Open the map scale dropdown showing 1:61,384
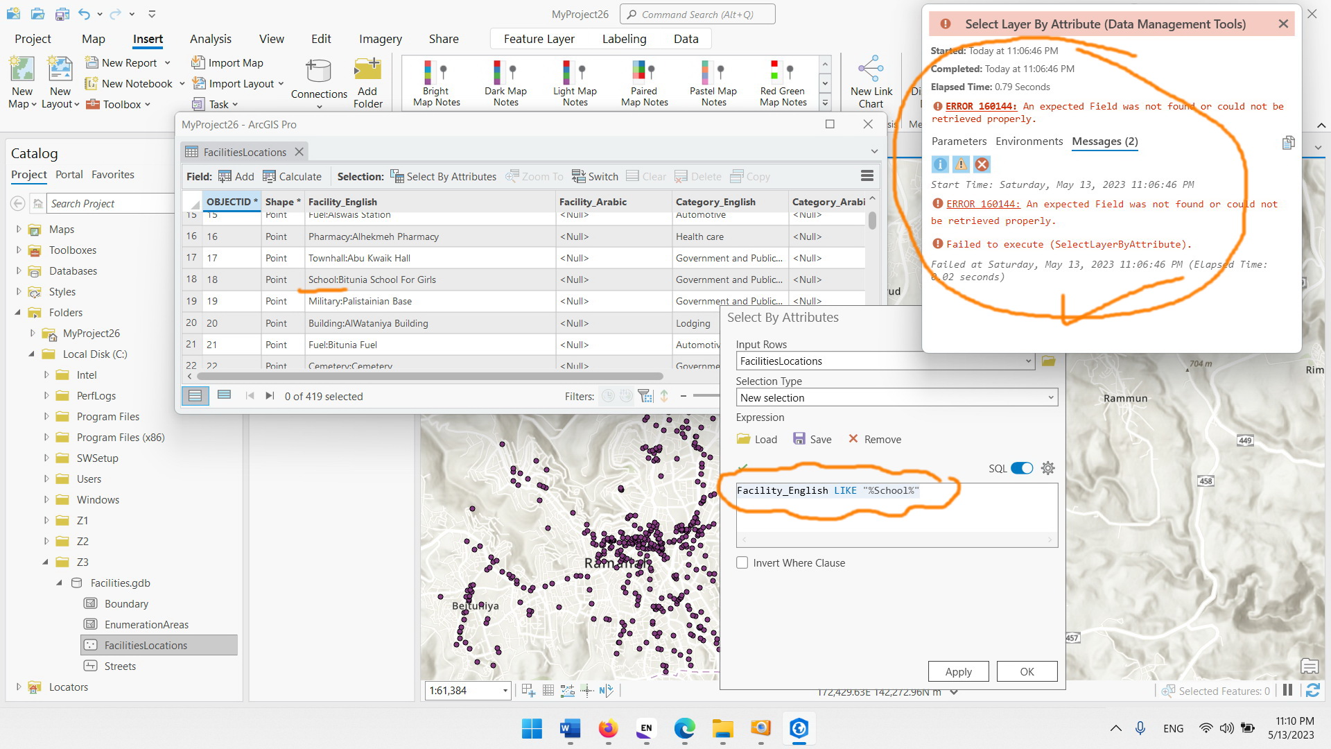This screenshot has width=1331, height=749. [x=505, y=690]
